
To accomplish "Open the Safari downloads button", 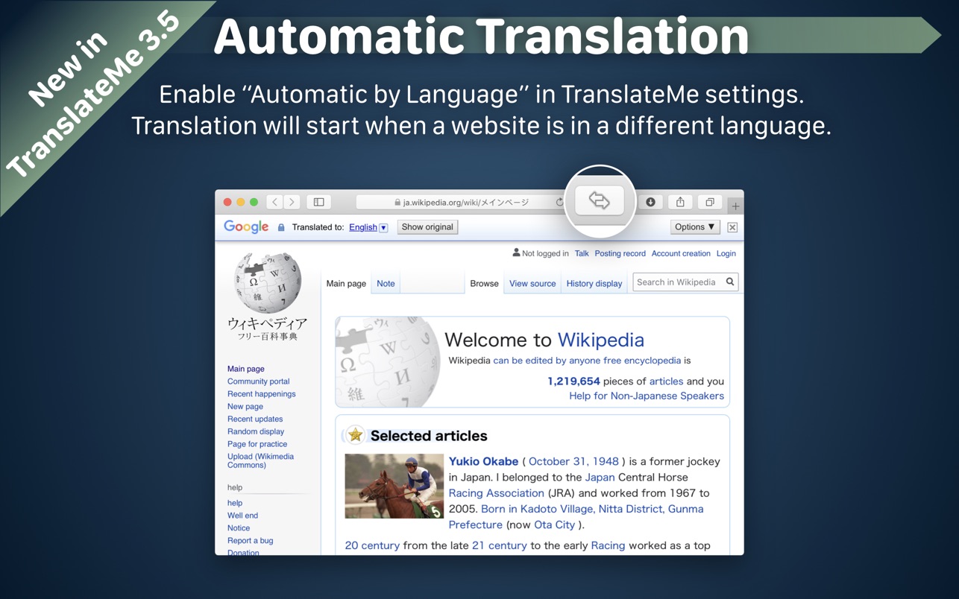I will 650,202.
